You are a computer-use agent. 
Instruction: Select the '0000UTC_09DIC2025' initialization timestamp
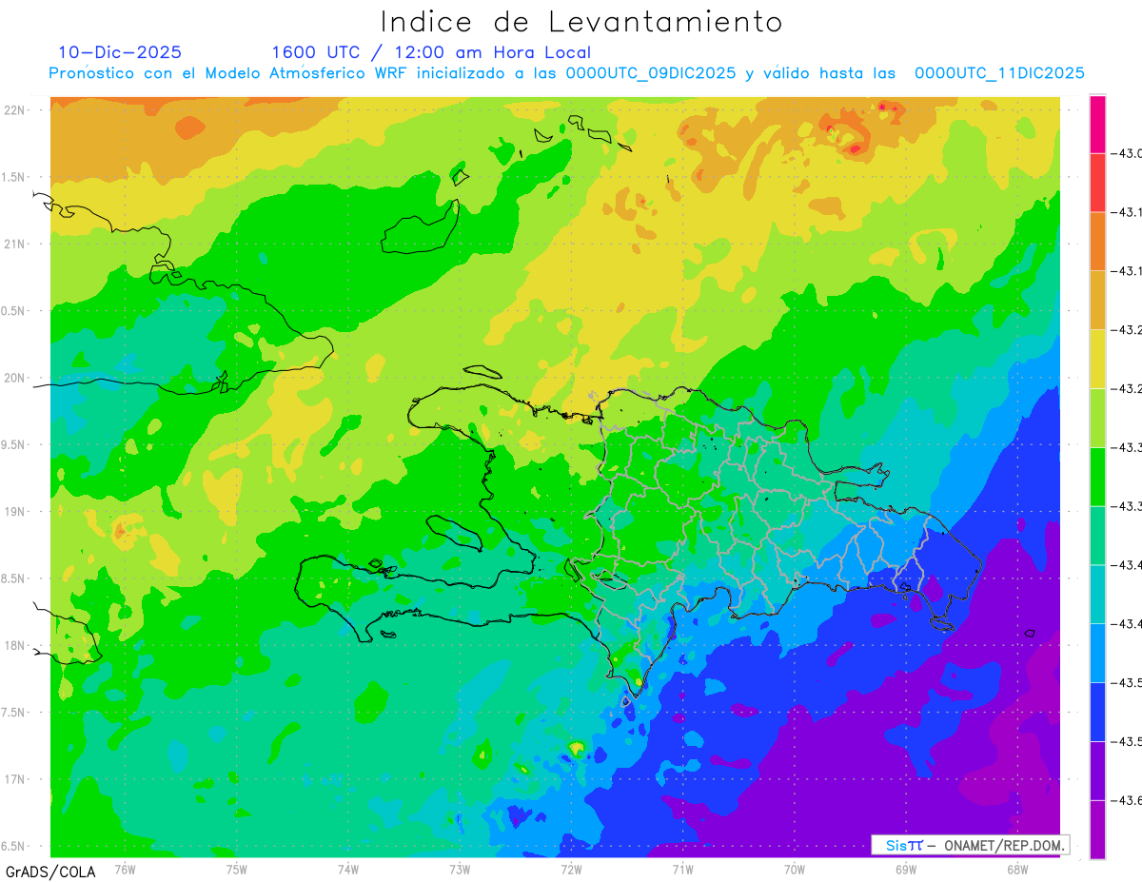click(x=651, y=73)
